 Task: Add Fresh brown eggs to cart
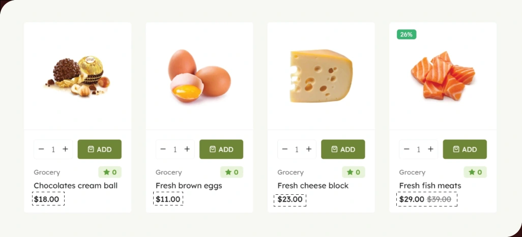[x=221, y=149]
